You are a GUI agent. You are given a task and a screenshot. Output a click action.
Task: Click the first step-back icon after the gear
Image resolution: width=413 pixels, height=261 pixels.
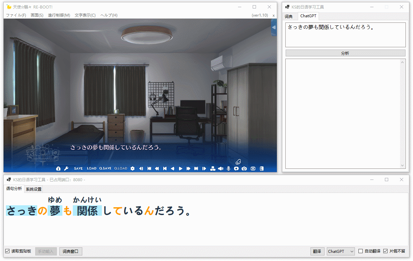click(x=141, y=168)
